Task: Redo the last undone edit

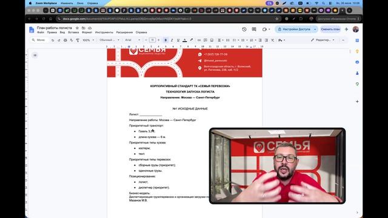Action: [59, 40]
